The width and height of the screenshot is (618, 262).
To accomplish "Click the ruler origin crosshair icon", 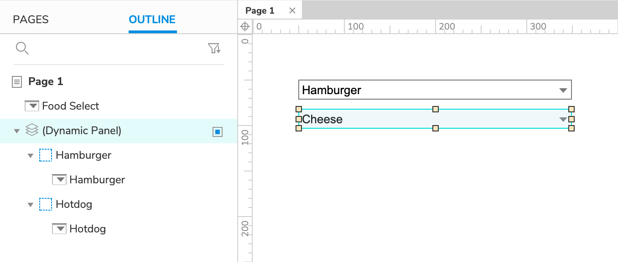I will 245,26.
